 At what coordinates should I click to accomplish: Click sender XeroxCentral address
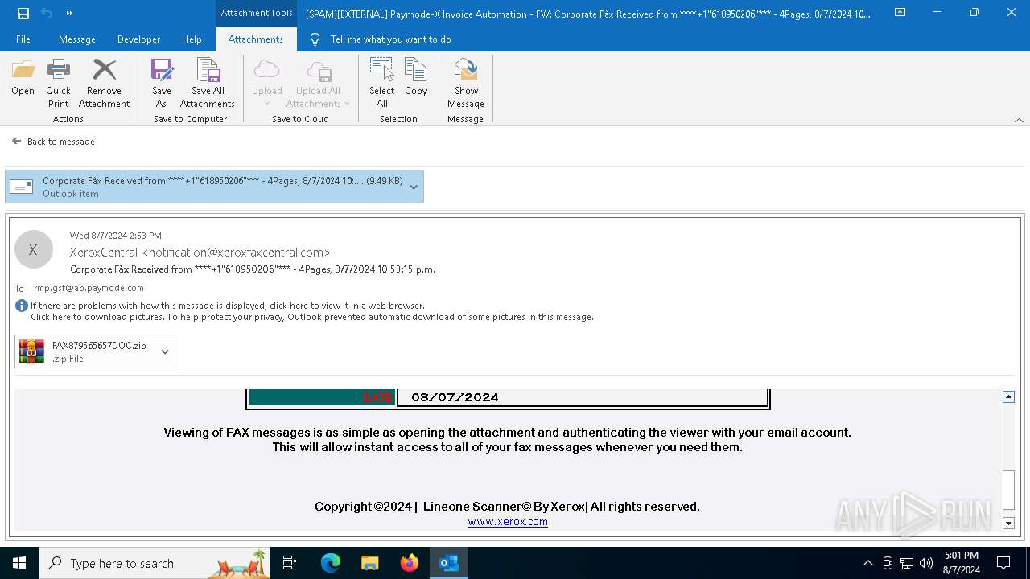click(200, 253)
